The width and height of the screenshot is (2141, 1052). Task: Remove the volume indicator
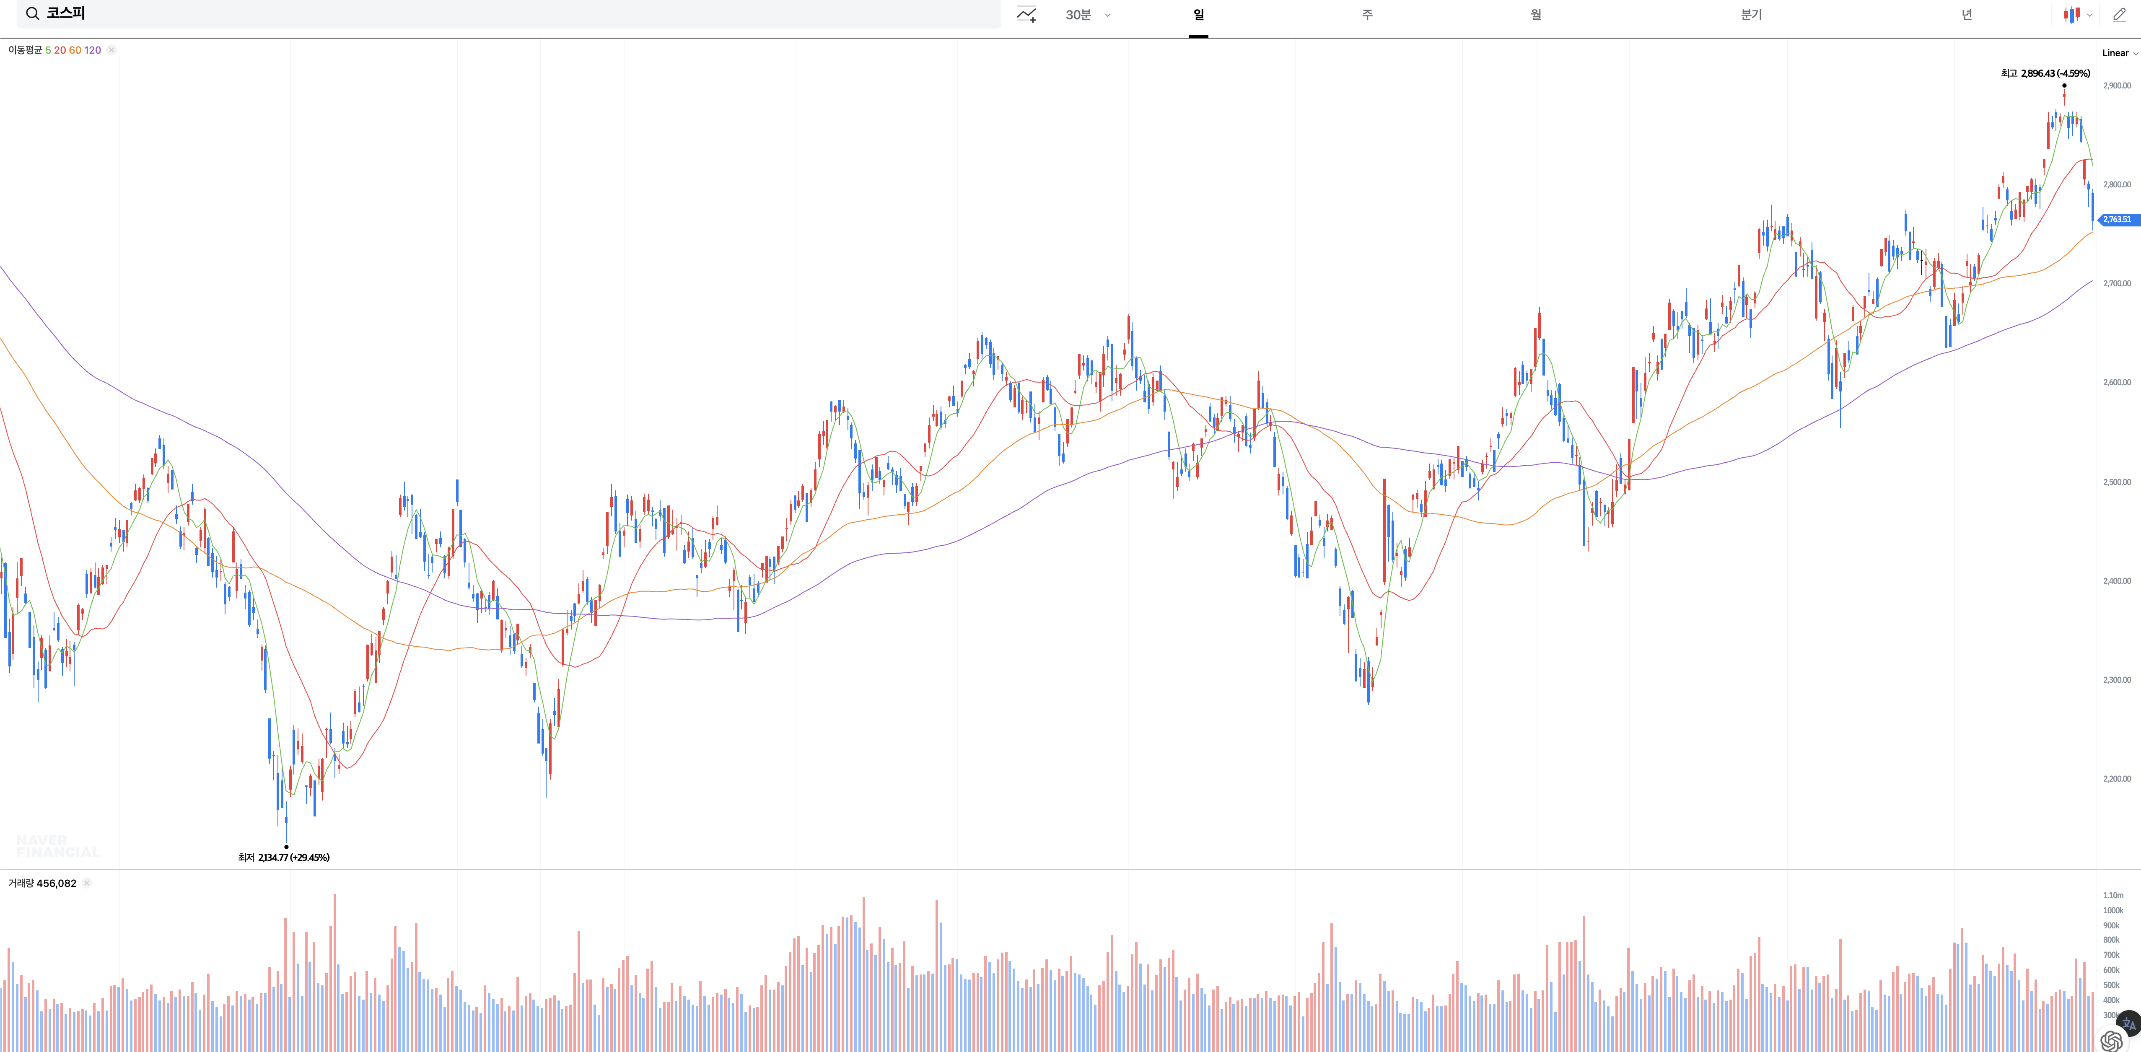point(86,884)
